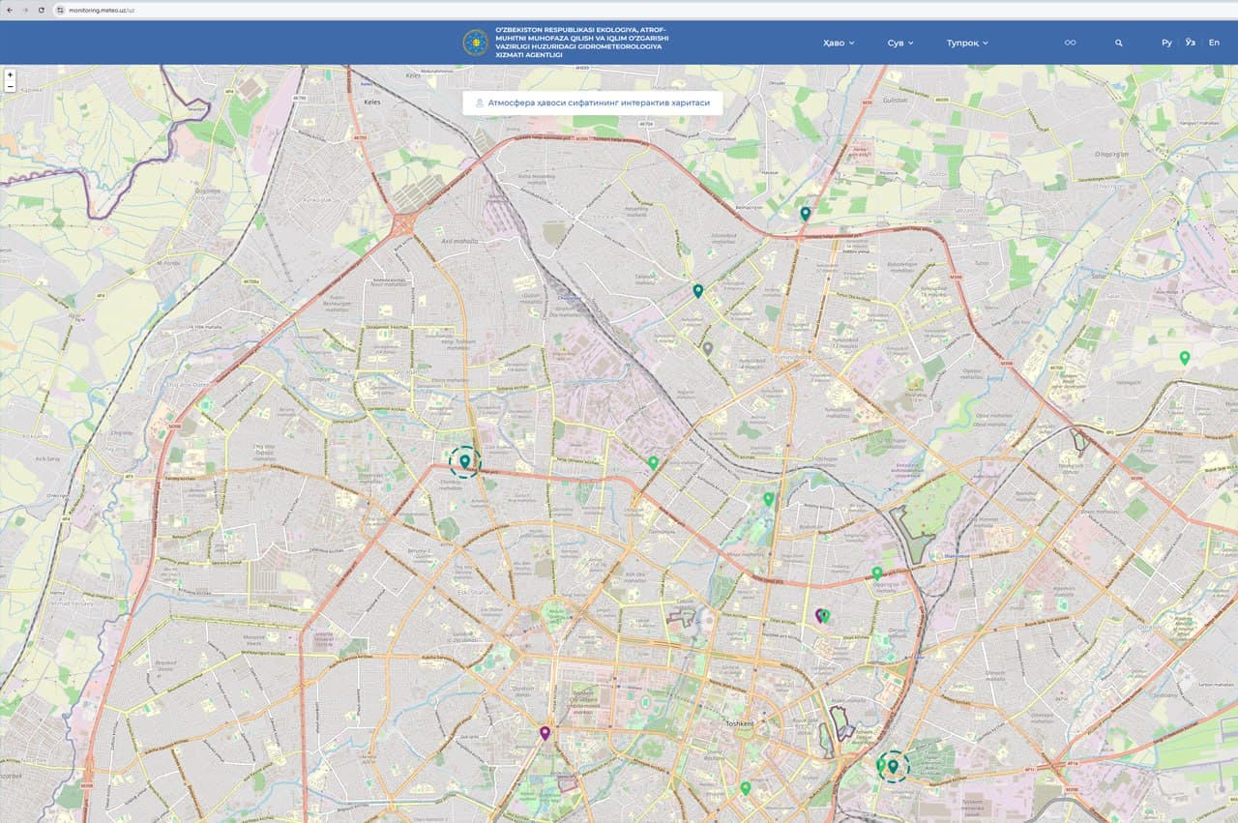Click the browser back arrow
The height and width of the screenshot is (823, 1238).
point(10,10)
